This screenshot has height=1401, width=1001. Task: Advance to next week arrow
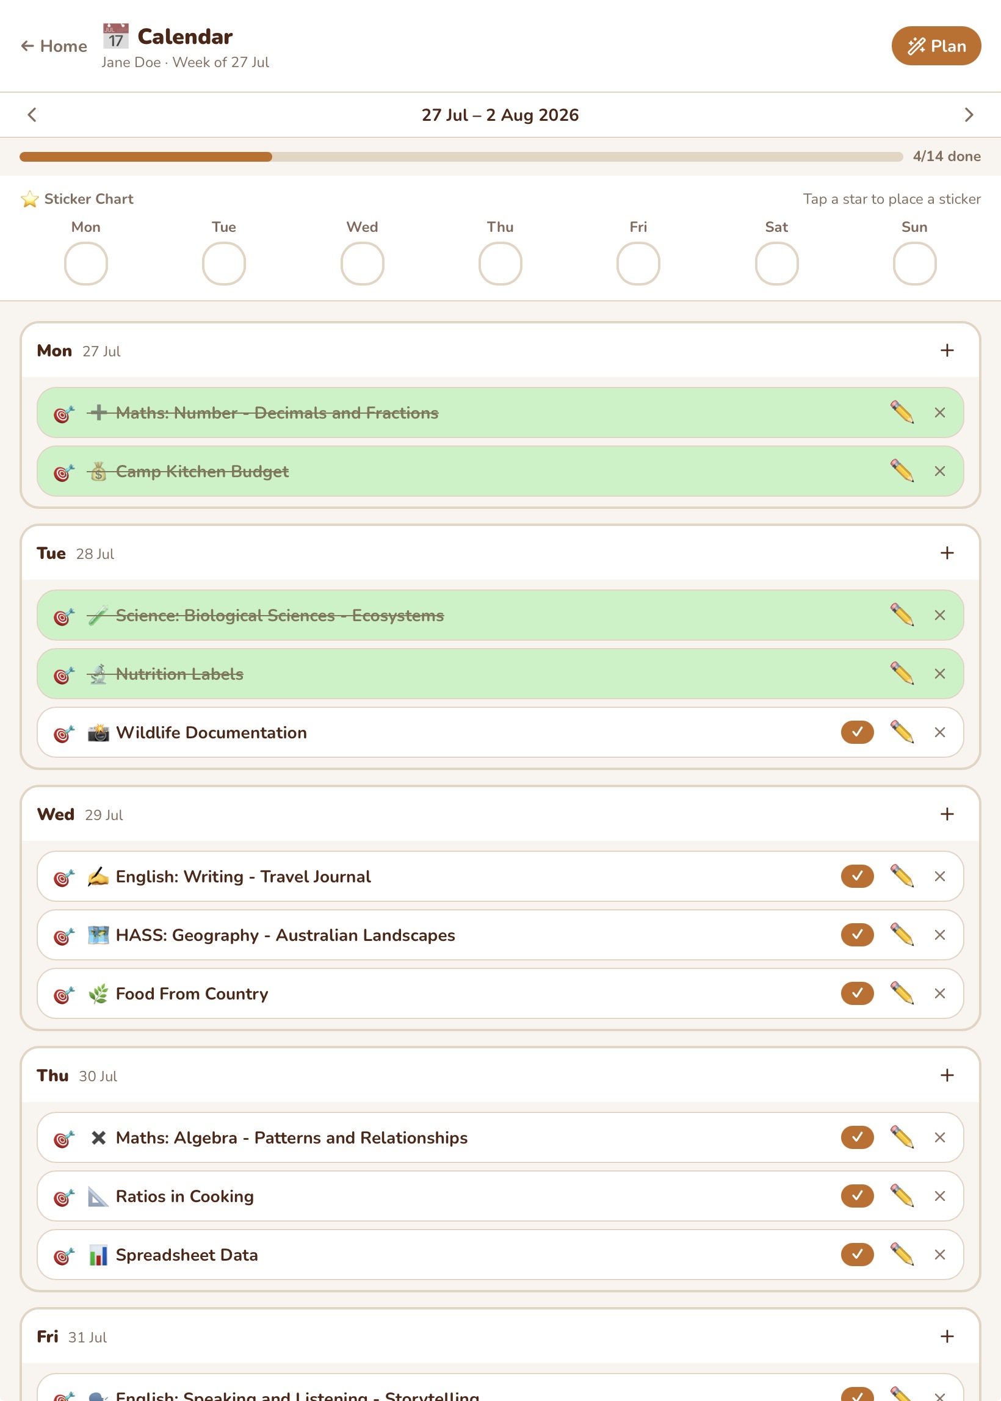[968, 115]
